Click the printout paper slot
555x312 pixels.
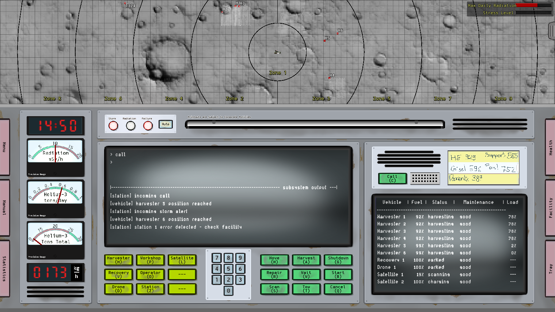315,124
